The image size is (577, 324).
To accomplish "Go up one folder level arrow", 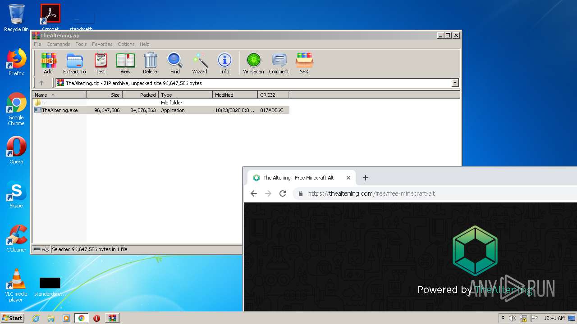I will pos(41,83).
